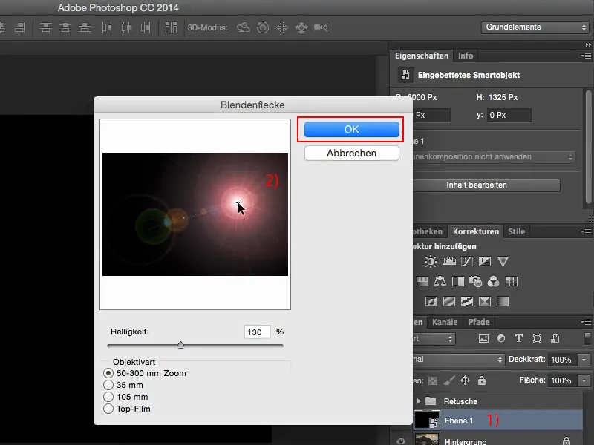Click the Brightness/Contrast adjustment sun icon
This screenshot has width=594, height=445.
431,262
